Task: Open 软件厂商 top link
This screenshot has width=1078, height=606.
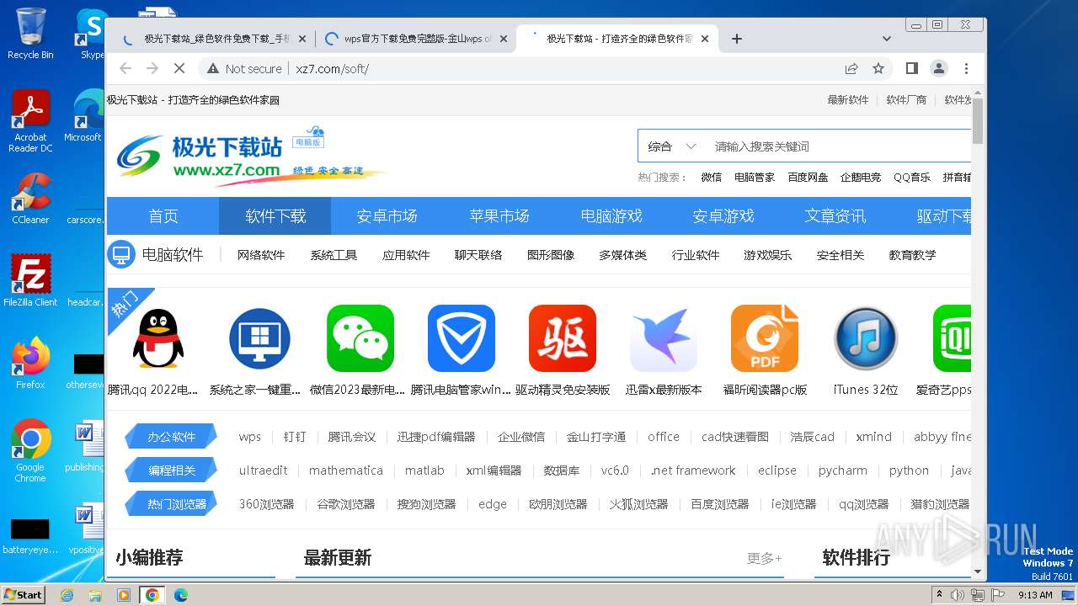Action: [906, 100]
